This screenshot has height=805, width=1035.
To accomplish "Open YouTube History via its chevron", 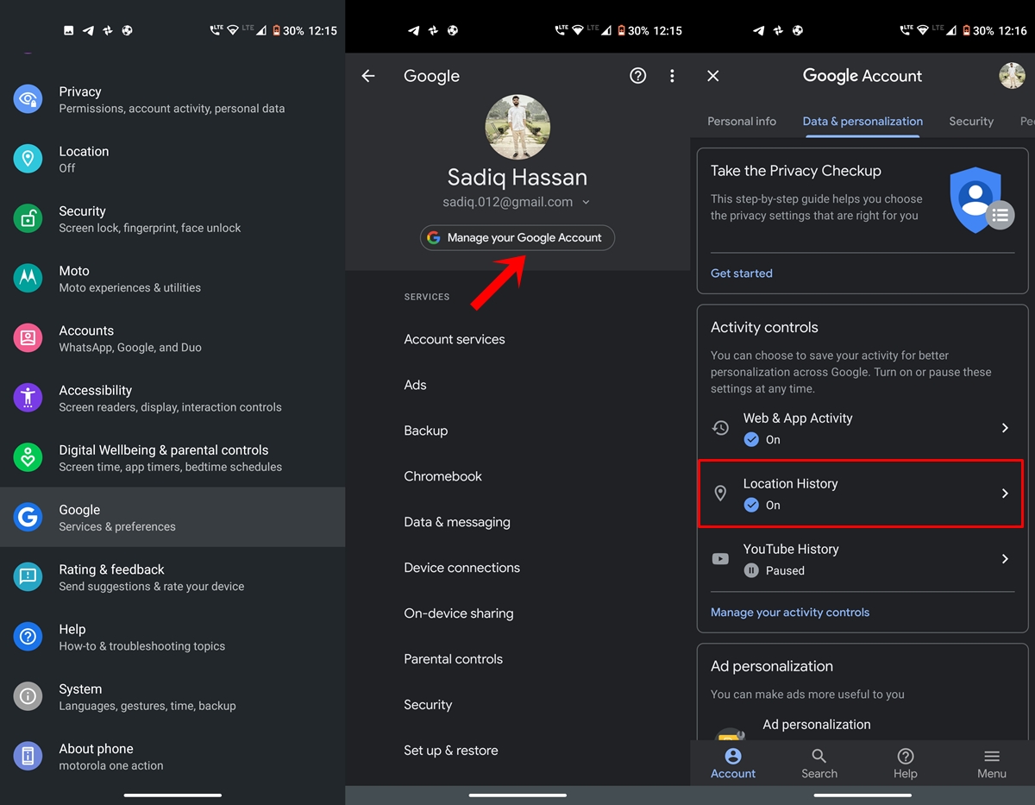I will point(1005,559).
